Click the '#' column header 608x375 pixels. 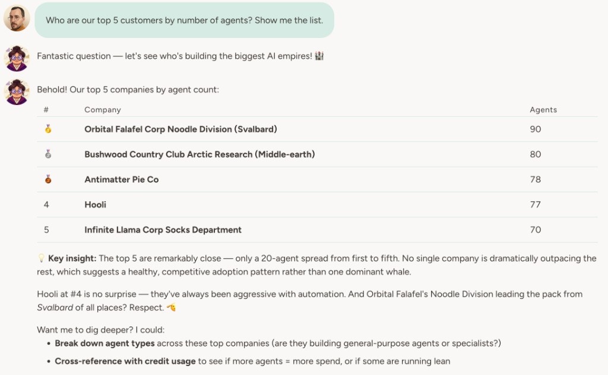click(46, 110)
